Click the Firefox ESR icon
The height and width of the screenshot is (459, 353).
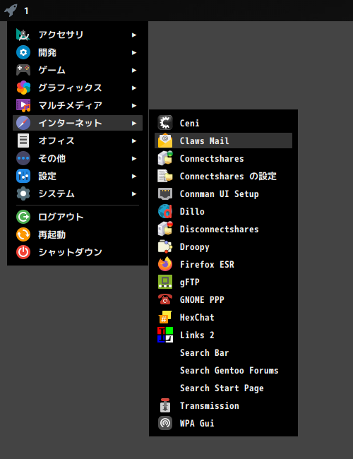165,264
